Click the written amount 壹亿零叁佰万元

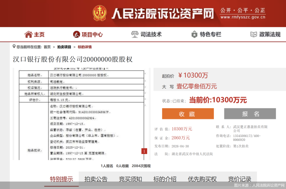197,86
